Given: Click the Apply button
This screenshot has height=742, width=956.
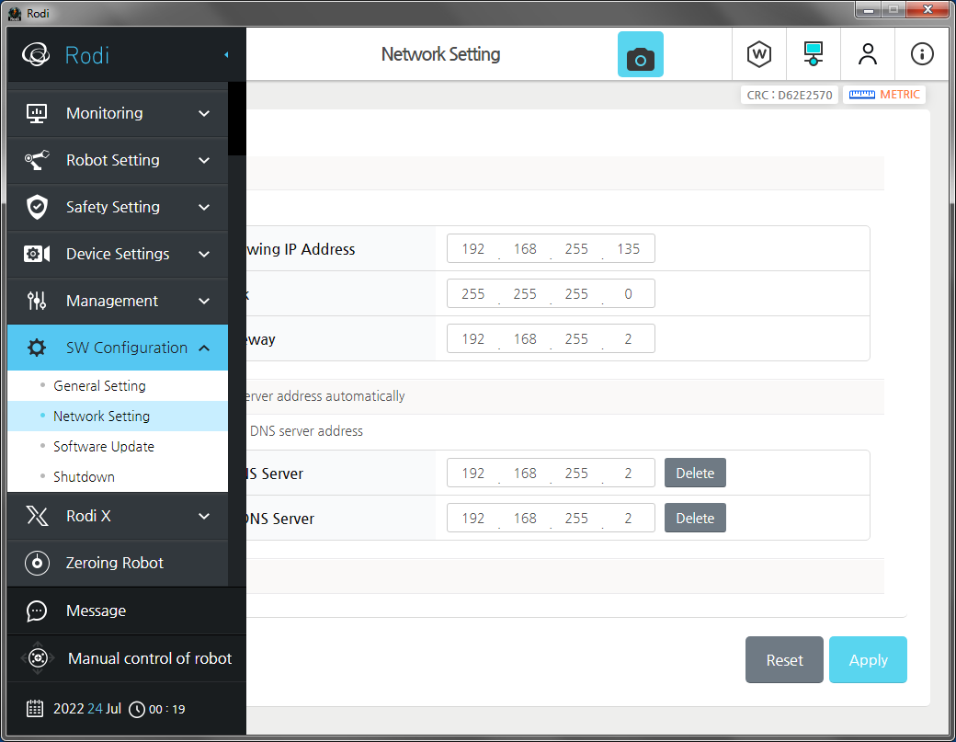Looking at the screenshot, I should click(868, 660).
